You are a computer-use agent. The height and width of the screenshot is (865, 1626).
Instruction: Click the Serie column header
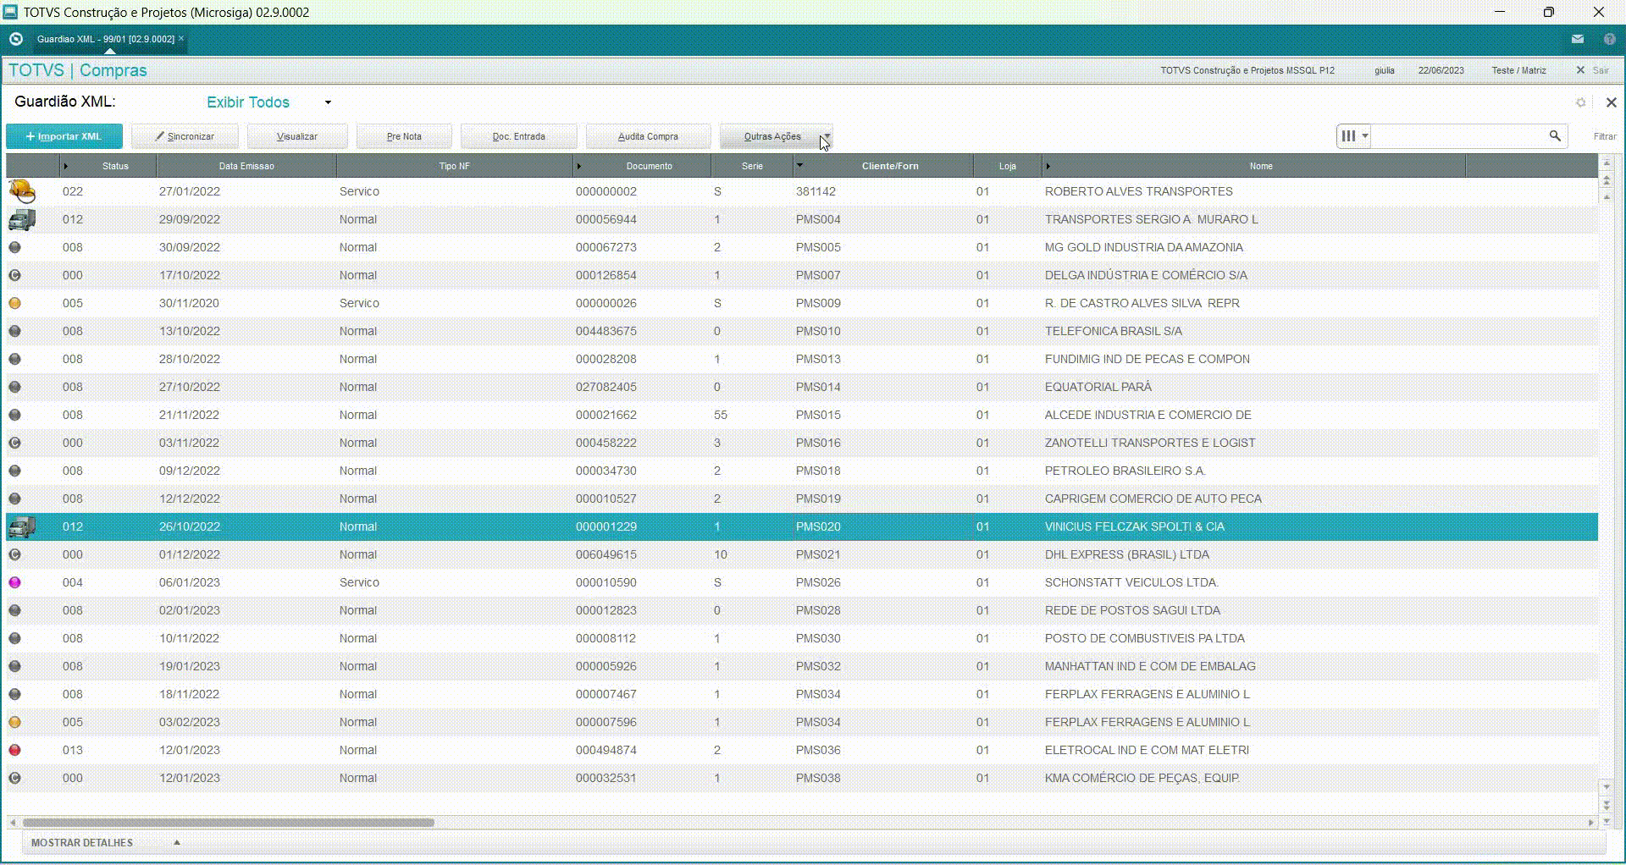[752, 166]
